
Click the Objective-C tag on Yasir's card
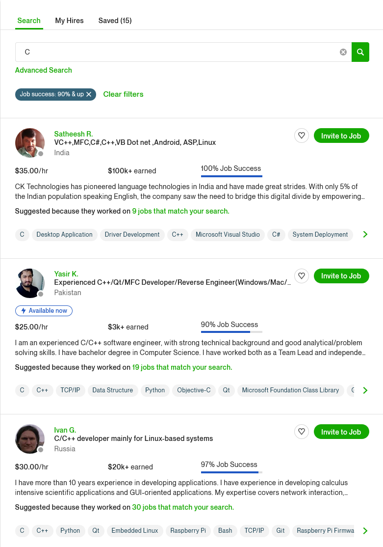point(194,390)
